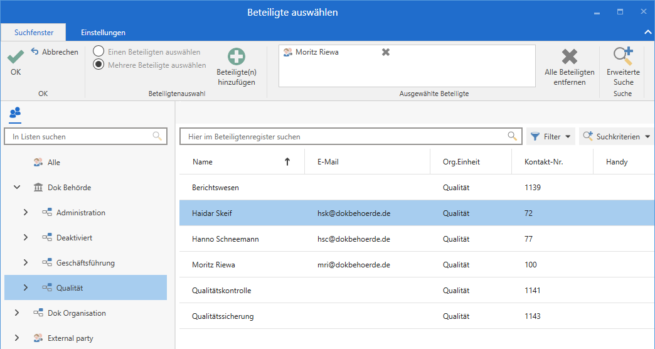The width and height of the screenshot is (655, 349).
Task: Click the blue people list tab icon
Action: click(15, 113)
